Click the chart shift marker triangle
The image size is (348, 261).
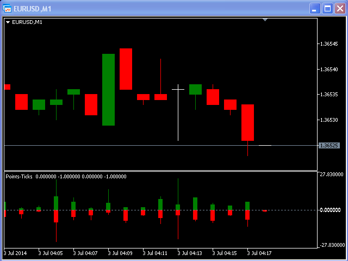[265, 20]
